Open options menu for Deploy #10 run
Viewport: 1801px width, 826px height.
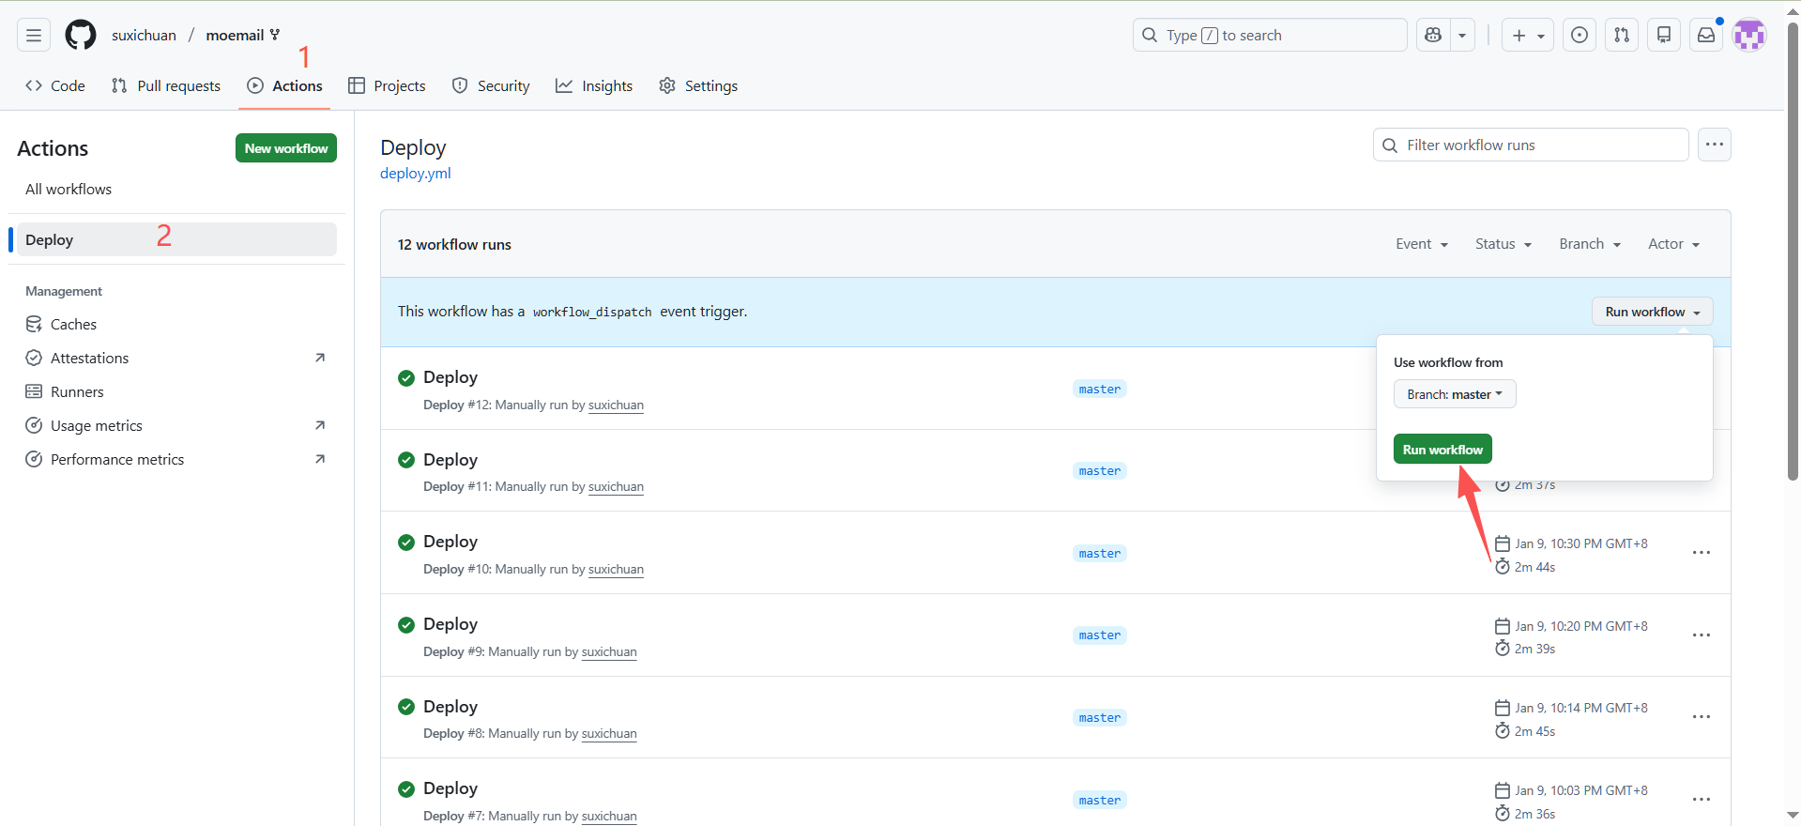pos(1702,553)
